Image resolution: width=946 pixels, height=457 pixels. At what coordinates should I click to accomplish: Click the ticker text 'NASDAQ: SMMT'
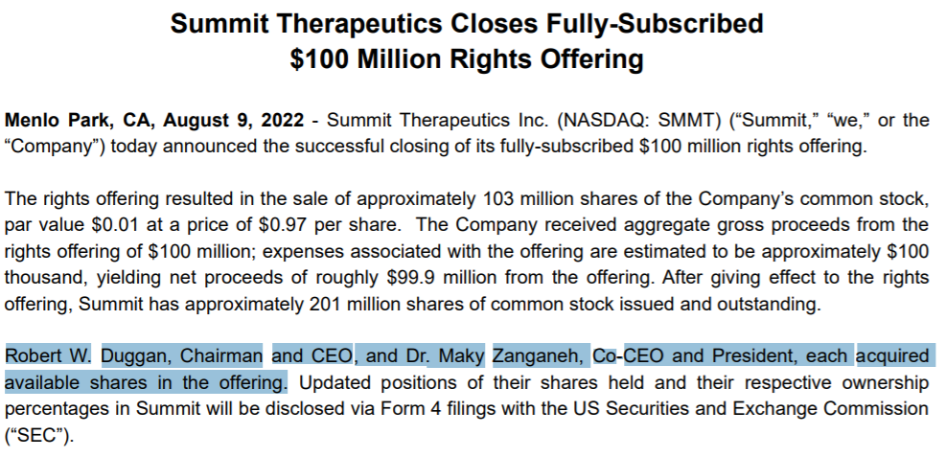[x=638, y=121]
